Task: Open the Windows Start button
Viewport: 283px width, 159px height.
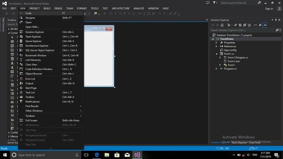Action: [x=5, y=155]
